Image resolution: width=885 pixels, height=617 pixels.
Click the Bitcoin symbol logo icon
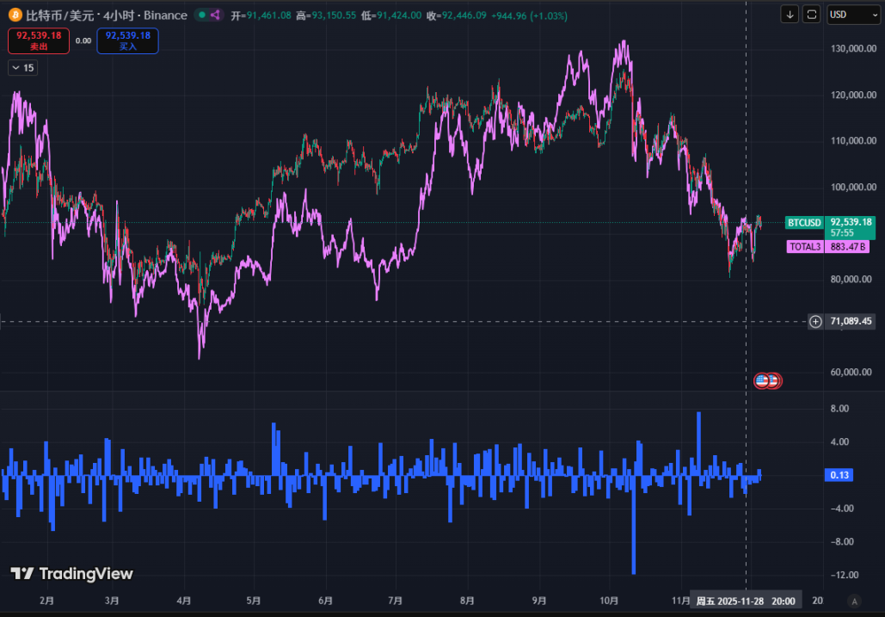pos(15,15)
